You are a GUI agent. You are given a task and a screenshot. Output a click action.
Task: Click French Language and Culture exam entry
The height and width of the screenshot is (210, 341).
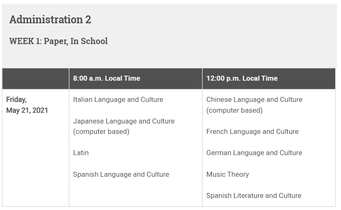point(252,131)
